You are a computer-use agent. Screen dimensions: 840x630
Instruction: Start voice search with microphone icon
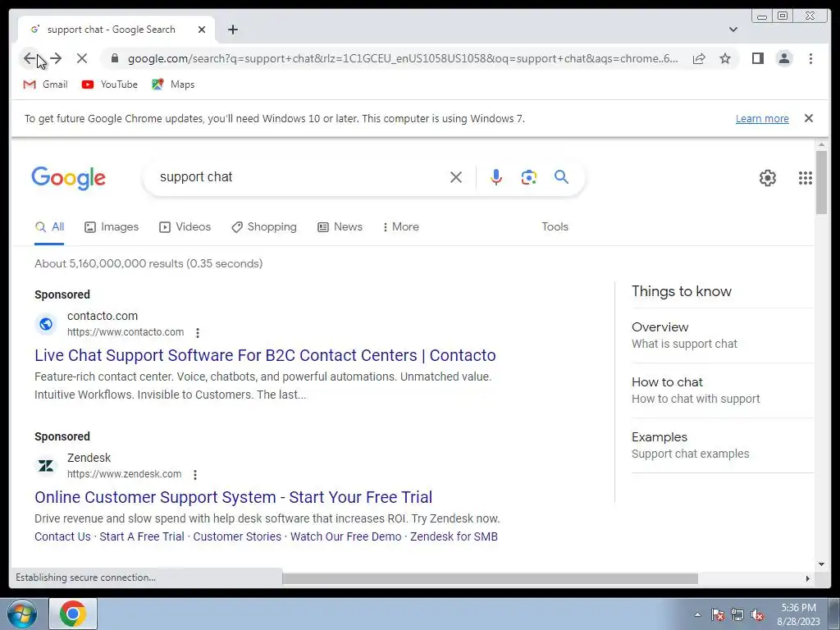point(496,177)
